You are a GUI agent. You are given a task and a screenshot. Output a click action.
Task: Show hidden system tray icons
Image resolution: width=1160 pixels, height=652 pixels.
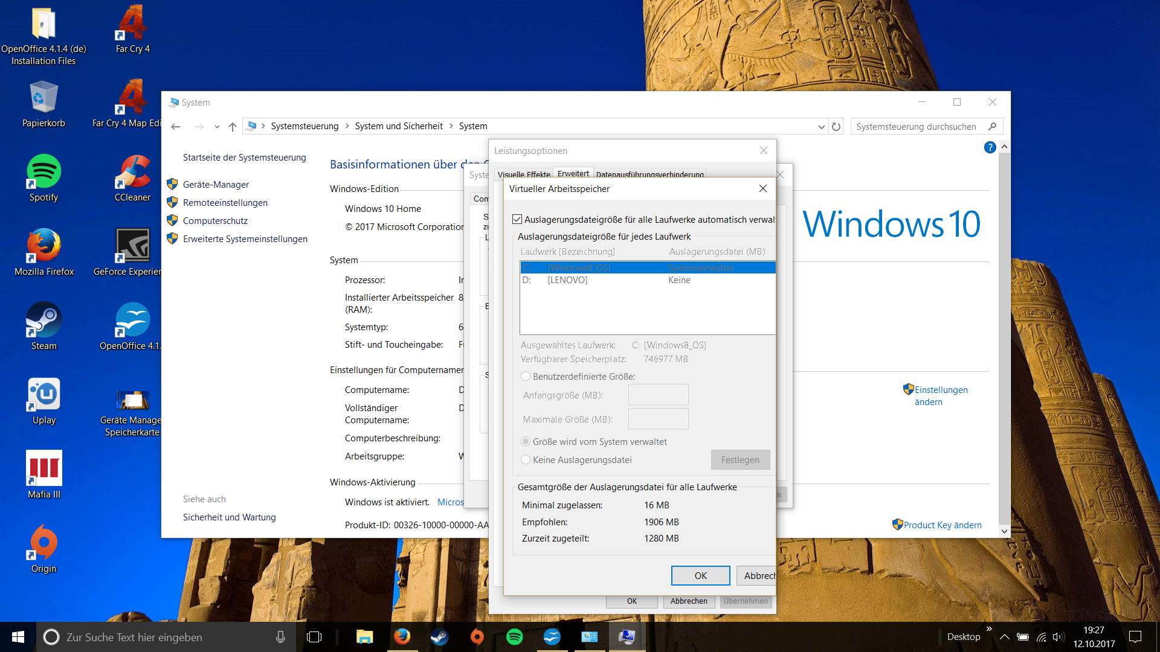[x=1004, y=637]
